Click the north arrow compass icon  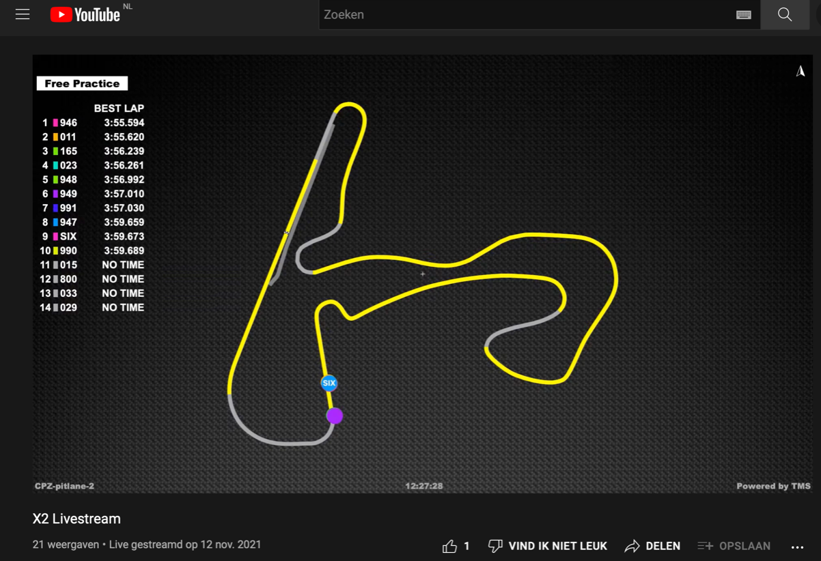[x=801, y=72]
